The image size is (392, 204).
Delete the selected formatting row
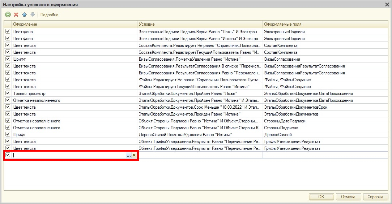[16, 15]
